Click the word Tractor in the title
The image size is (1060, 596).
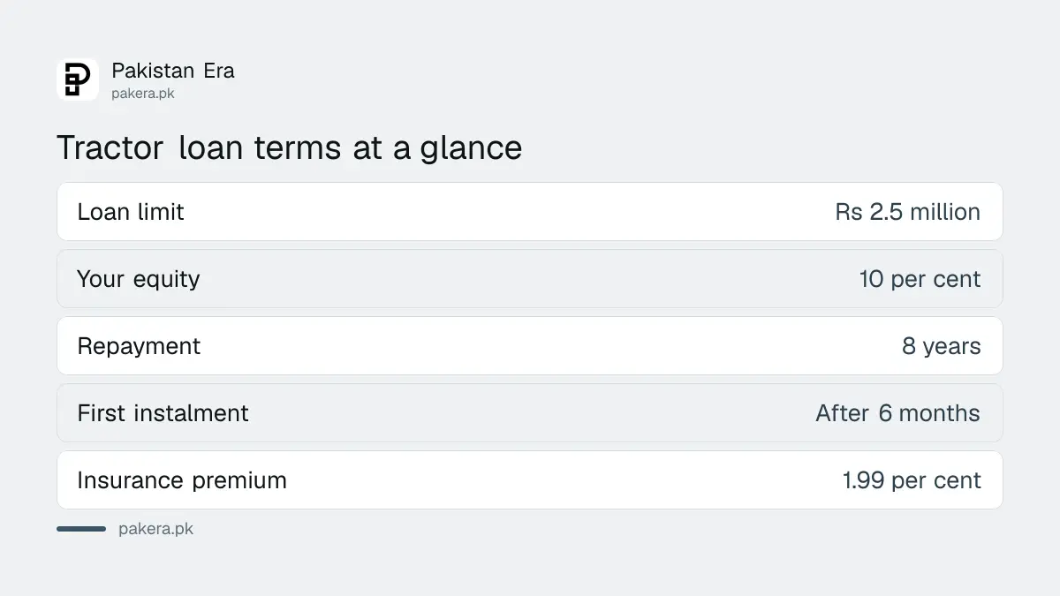pos(110,147)
